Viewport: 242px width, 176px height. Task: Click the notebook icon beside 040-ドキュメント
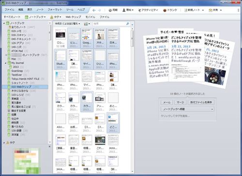click(x=9, y=39)
